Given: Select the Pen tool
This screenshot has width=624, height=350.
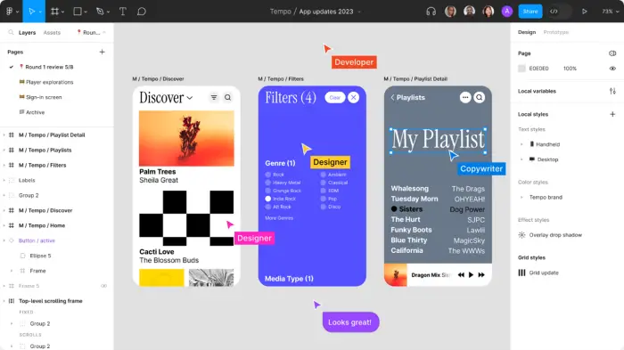Looking at the screenshot, I should point(100,12).
